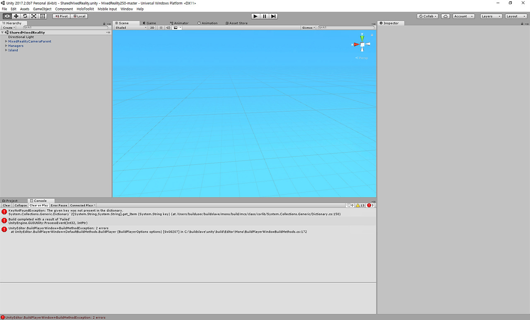Open the Mobile Input menu
Viewport: 530px width, 320px height.
pyautogui.click(x=107, y=9)
